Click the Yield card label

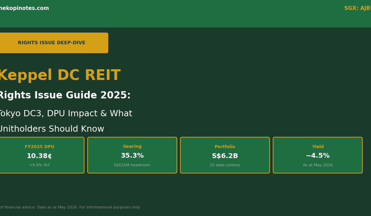318,147
